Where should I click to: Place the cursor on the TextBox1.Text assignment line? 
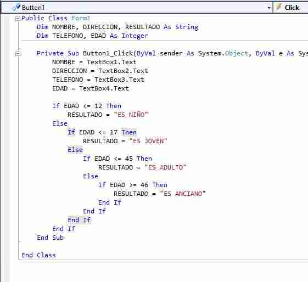coord(94,62)
